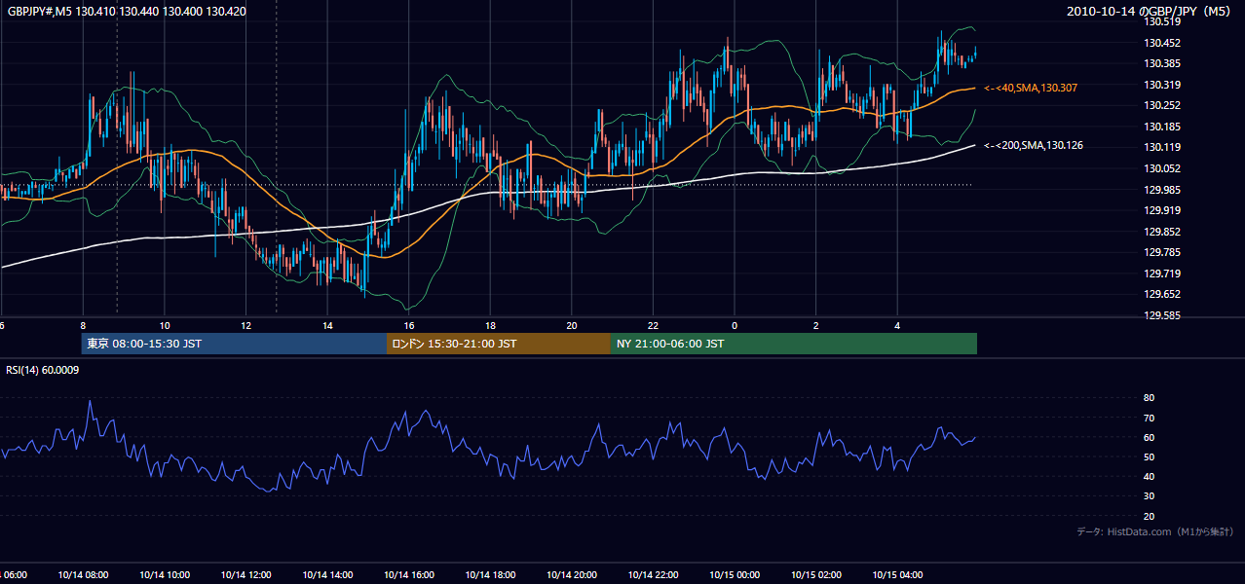
Task: Click bottom date label 10/14 22:00
Action: tap(653, 574)
